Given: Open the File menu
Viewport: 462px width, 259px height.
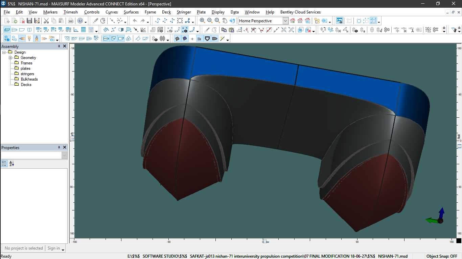Looking at the screenshot, I should [7, 12].
